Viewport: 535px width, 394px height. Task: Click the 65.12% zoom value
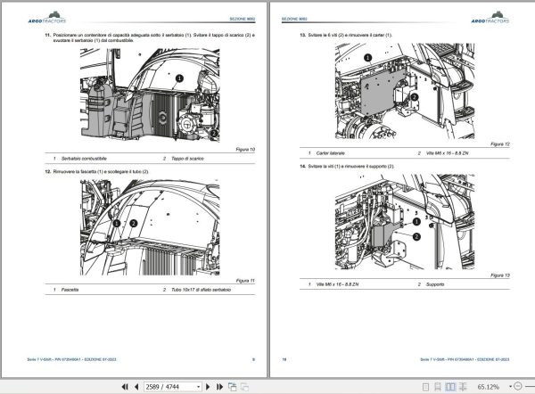(489, 387)
